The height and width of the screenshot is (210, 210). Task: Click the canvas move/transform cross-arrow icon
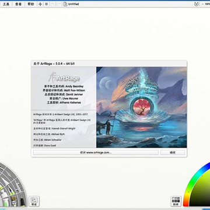click(40, 4)
